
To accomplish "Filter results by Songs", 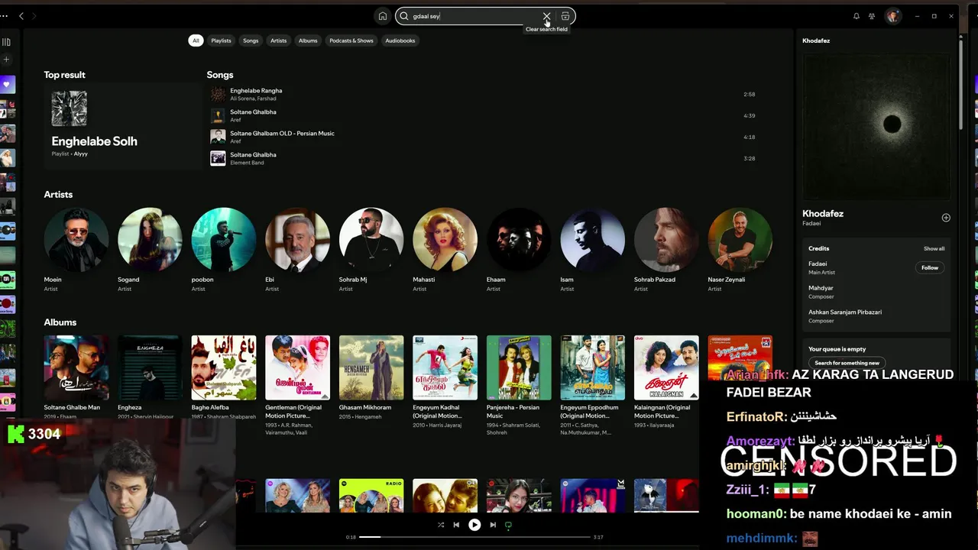I will point(251,40).
